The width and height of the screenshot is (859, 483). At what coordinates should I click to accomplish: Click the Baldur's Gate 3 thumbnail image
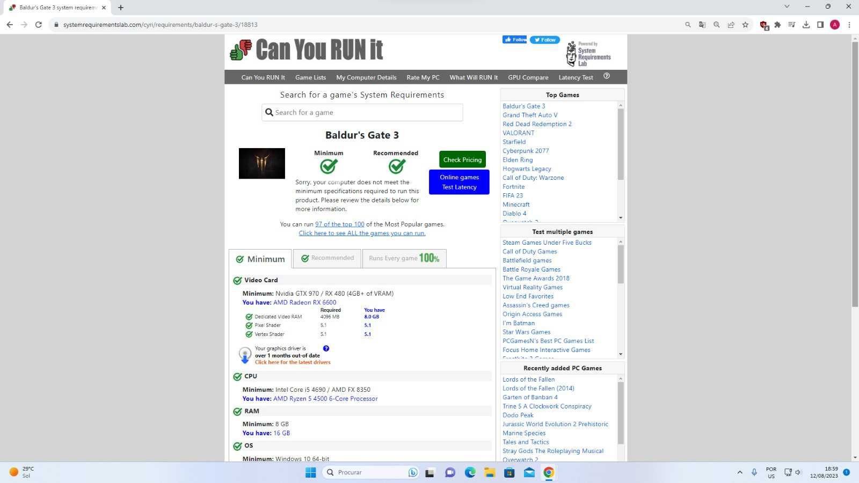tap(262, 163)
